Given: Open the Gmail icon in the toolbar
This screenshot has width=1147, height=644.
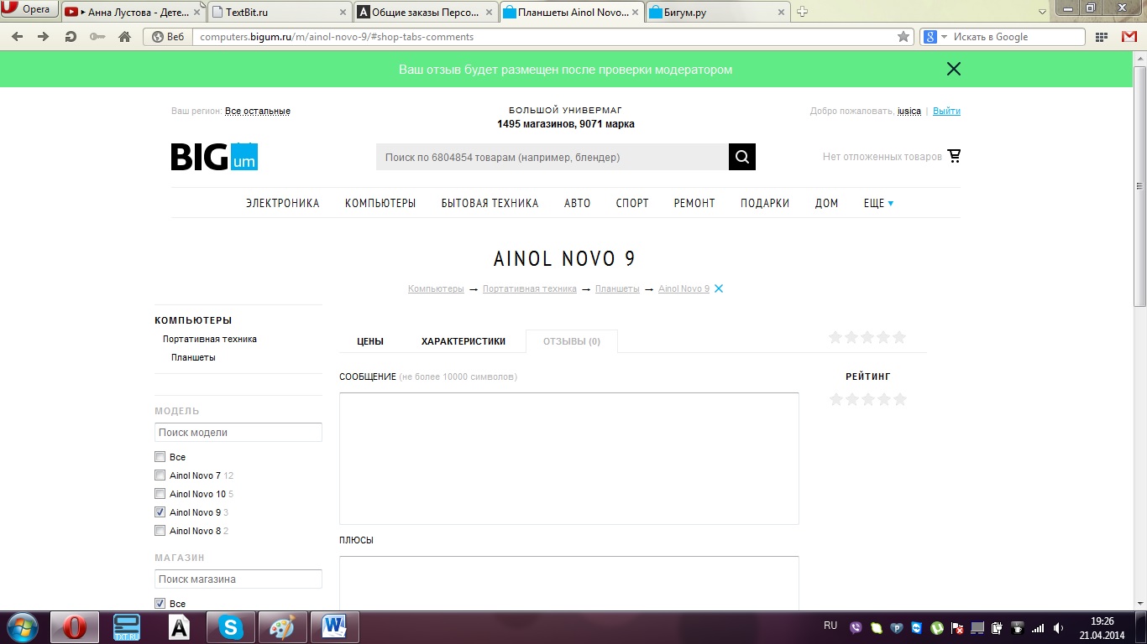Looking at the screenshot, I should point(1129,37).
